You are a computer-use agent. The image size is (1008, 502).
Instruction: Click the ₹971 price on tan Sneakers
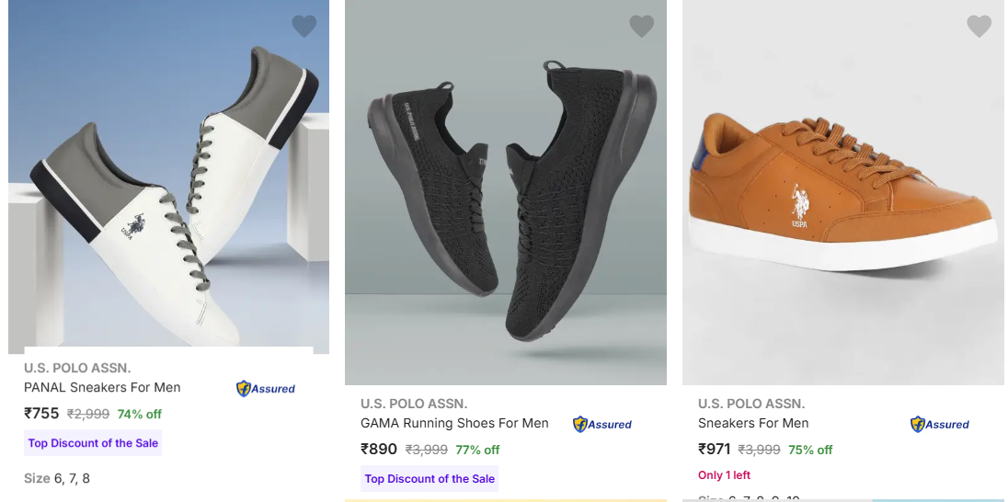pyautogui.click(x=715, y=450)
